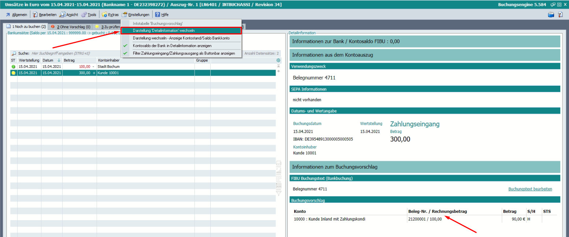Click the network monitors icon in the title bar
Screen dimensions: 569x237
click(x=553, y=5)
